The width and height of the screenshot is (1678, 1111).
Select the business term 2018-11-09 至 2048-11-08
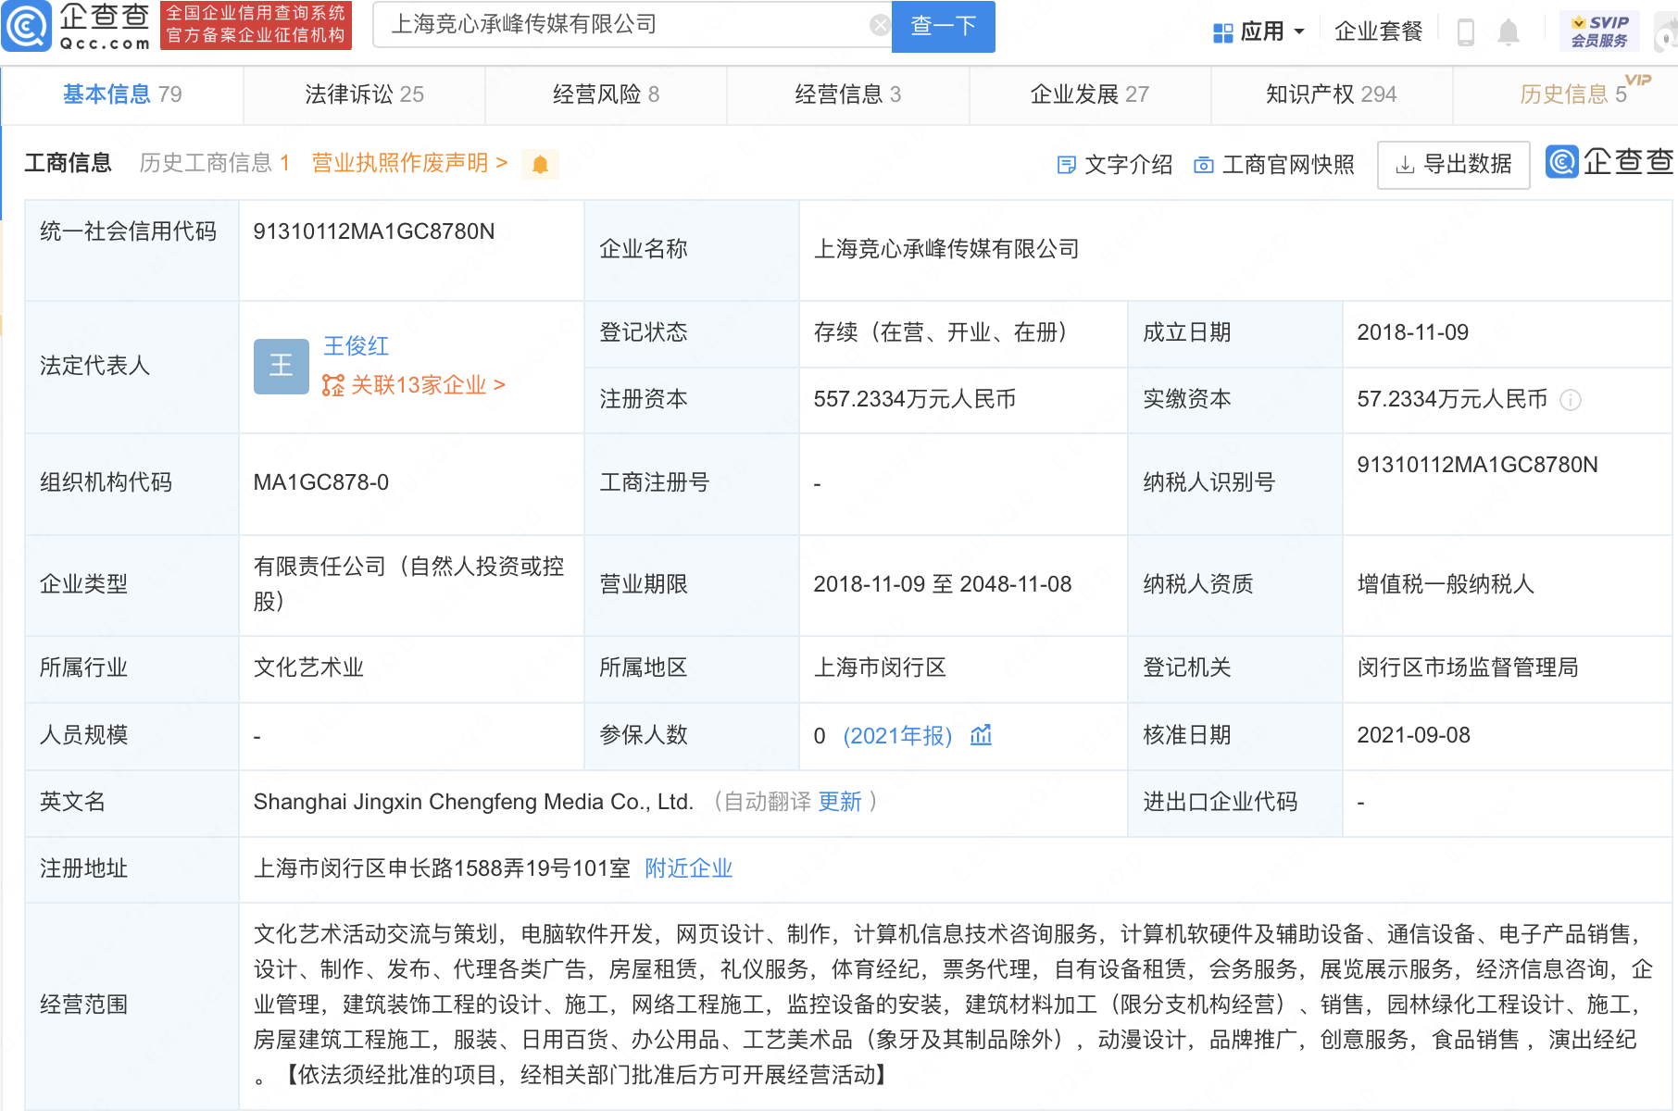pos(943,584)
